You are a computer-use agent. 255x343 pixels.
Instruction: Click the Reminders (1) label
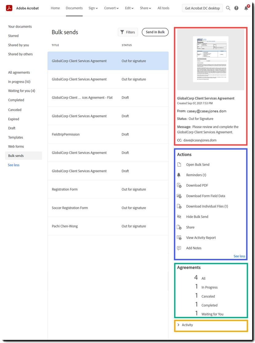pos(196,175)
